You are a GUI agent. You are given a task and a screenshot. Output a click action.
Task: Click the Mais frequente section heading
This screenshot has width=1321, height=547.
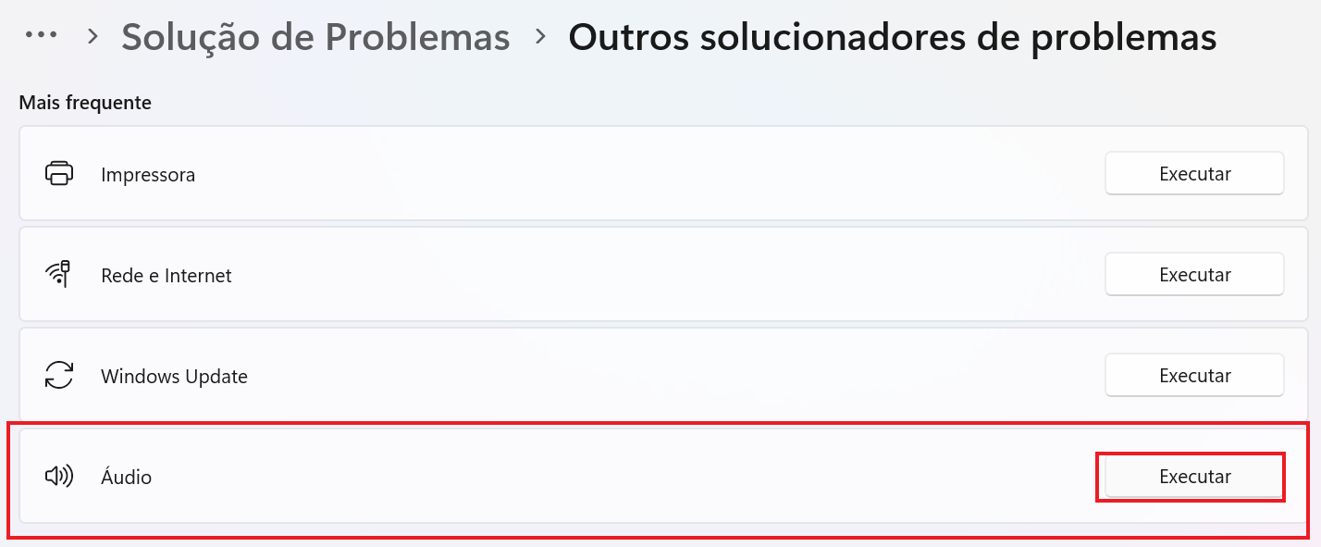tap(85, 103)
